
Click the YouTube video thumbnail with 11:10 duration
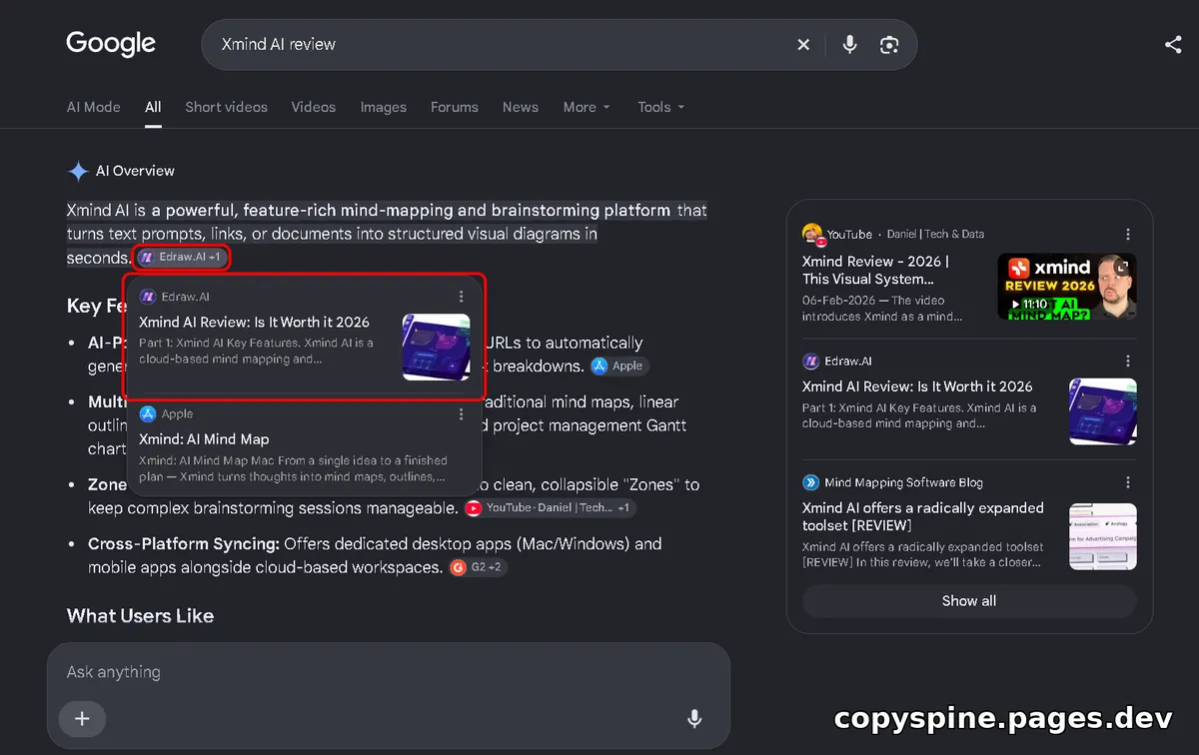tap(1067, 286)
